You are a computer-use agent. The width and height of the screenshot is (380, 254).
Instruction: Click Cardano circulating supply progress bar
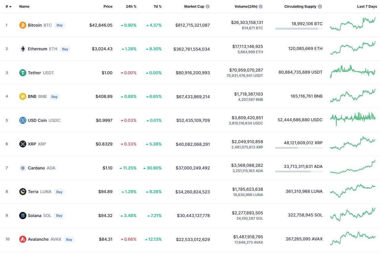pyautogui.click(x=299, y=172)
